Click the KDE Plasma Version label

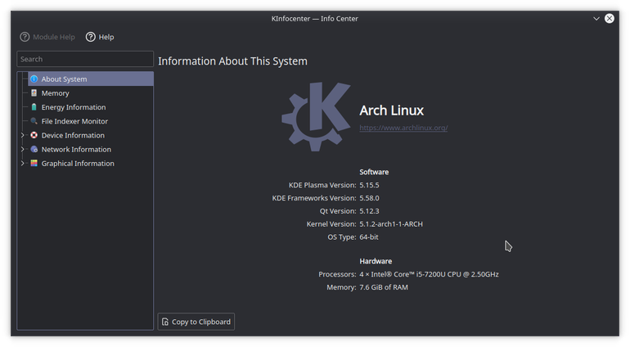click(322, 185)
